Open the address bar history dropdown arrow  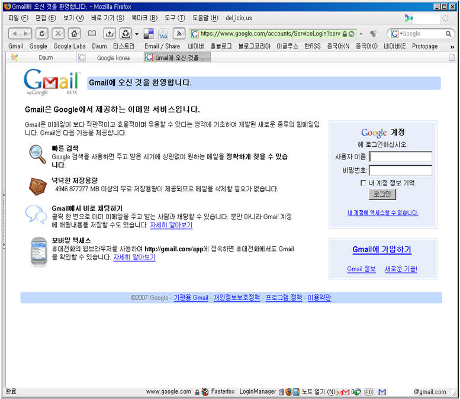[361, 34]
